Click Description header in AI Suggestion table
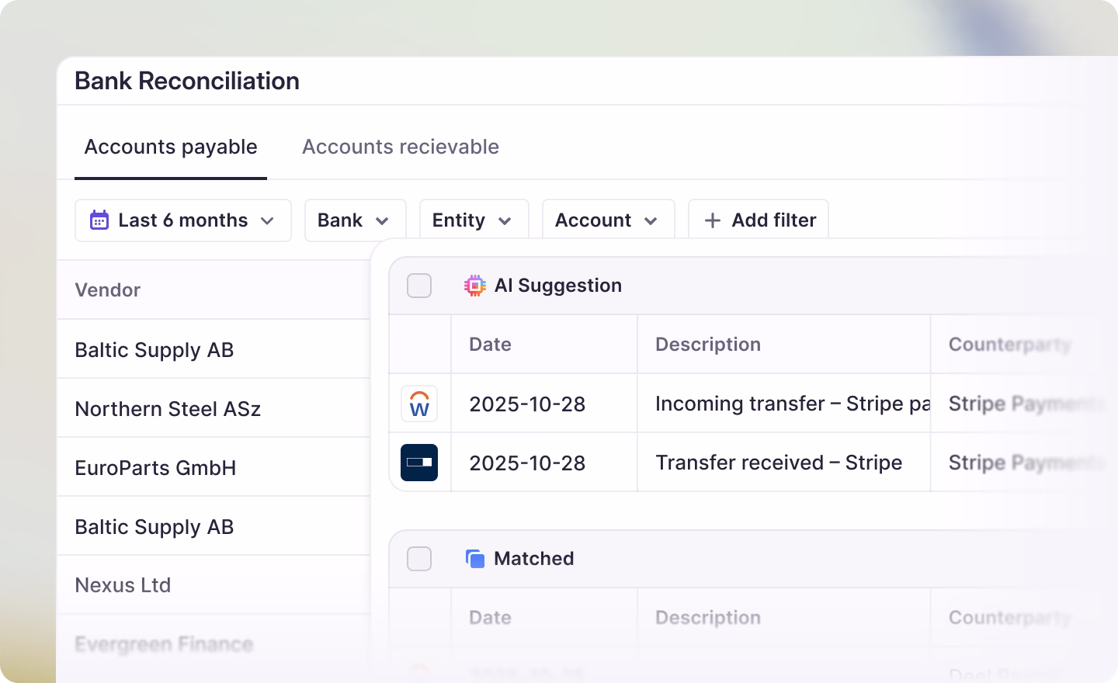1118x683 pixels. click(x=708, y=345)
